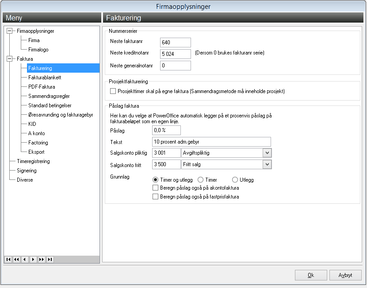Go to Timeregistrering section
This screenshot has width=367, height=288.
tap(33, 161)
